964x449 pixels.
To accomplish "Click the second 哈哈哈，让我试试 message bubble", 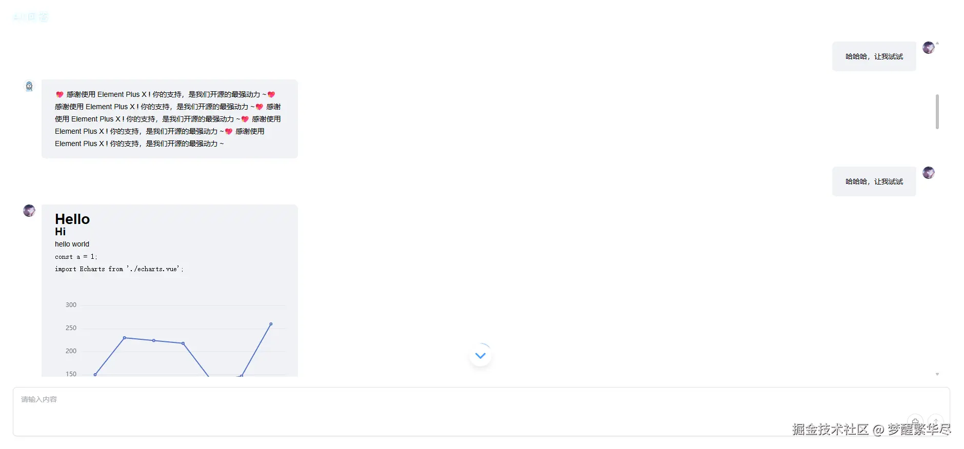I will [x=874, y=181].
